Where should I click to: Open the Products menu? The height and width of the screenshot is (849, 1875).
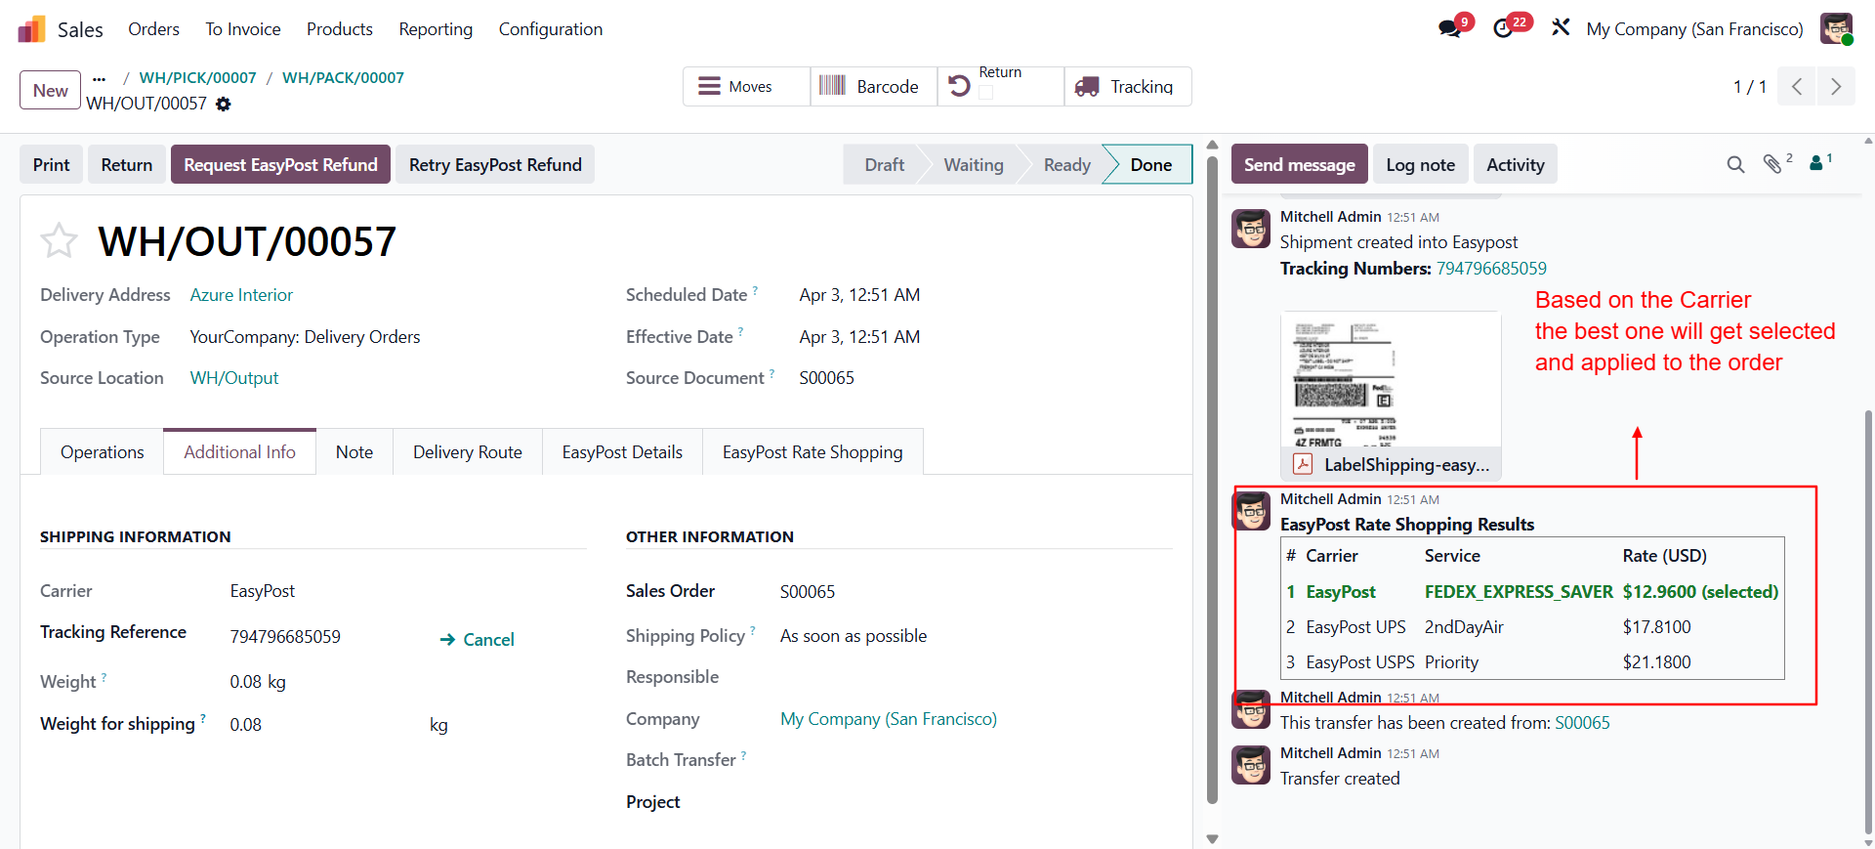340,29
